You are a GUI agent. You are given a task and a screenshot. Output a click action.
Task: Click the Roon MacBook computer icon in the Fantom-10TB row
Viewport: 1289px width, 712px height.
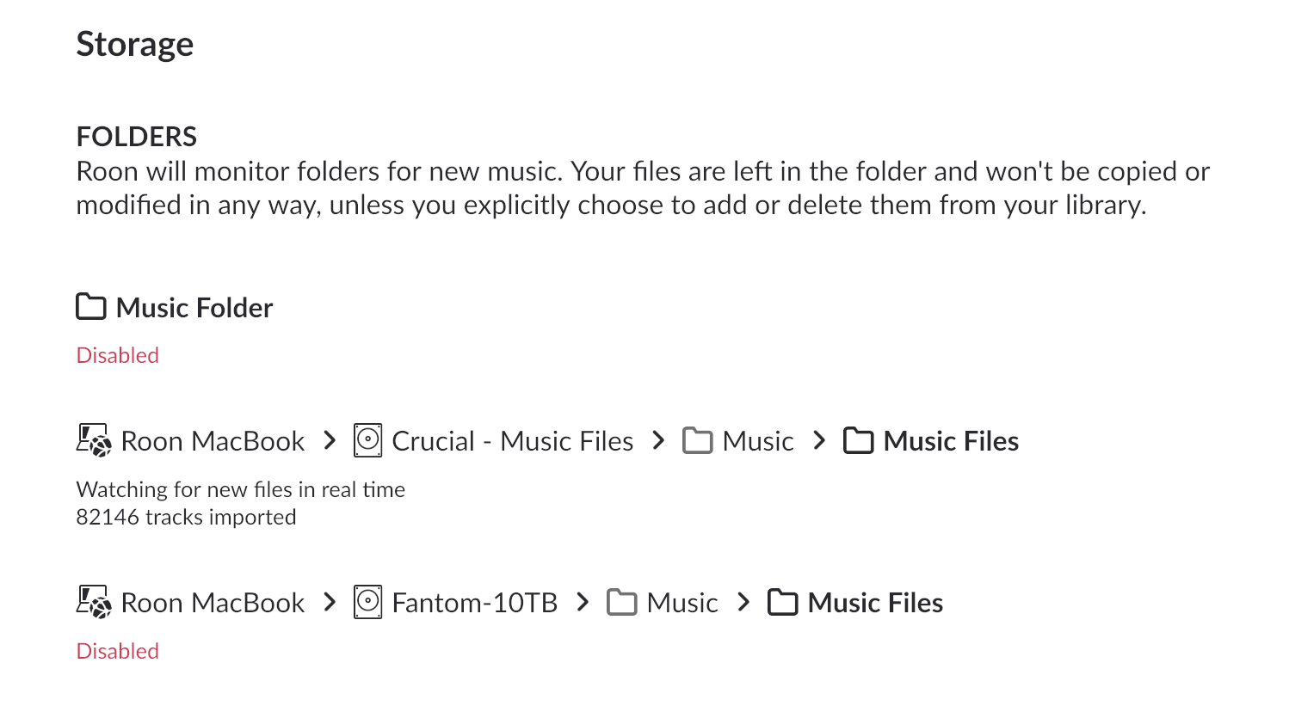click(x=94, y=602)
